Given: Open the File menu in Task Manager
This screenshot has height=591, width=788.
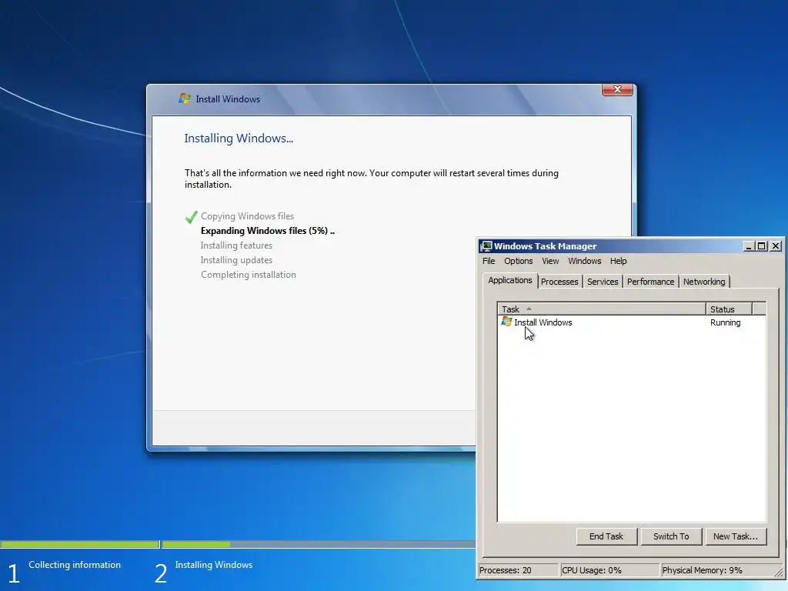Looking at the screenshot, I should (x=489, y=261).
